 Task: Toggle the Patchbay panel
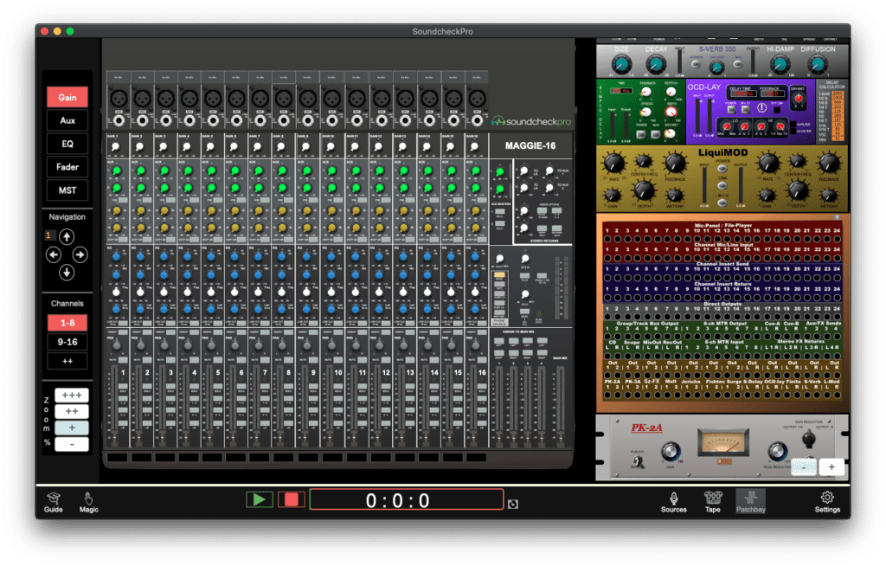click(x=750, y=502)
